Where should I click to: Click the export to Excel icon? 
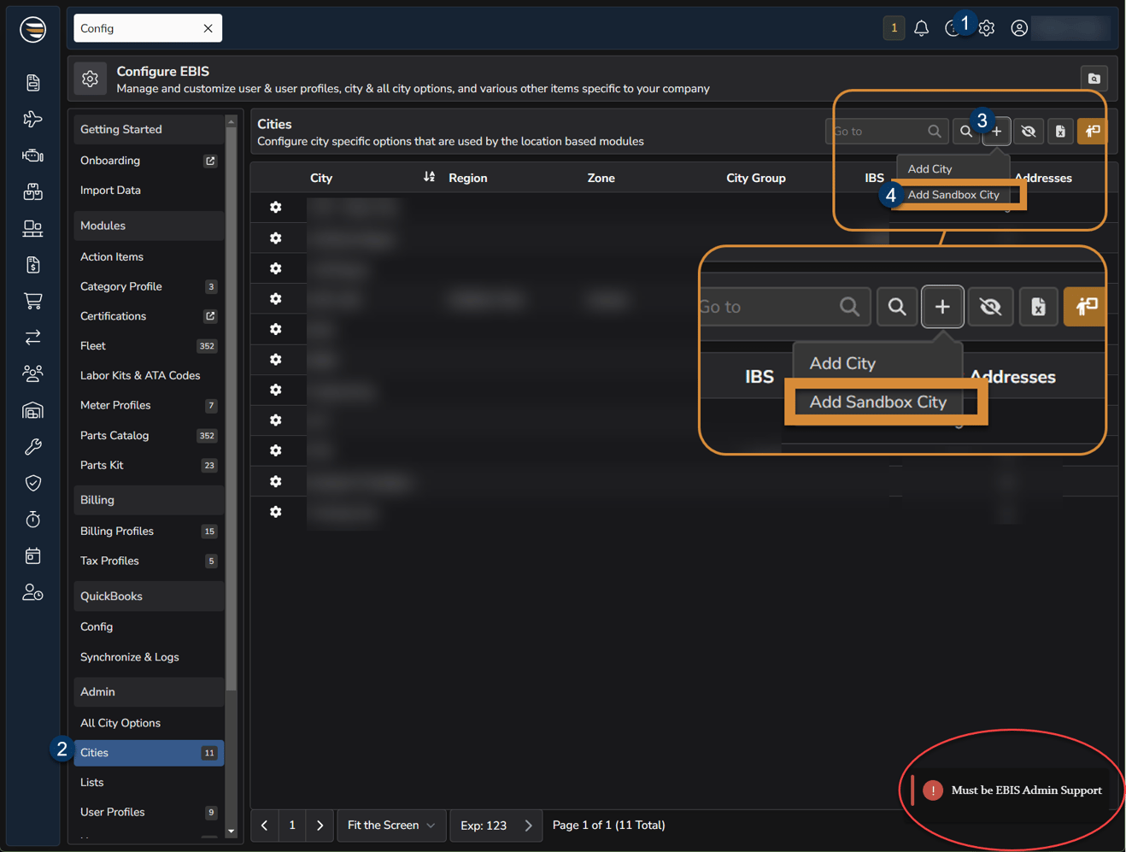pos(1060,132)
